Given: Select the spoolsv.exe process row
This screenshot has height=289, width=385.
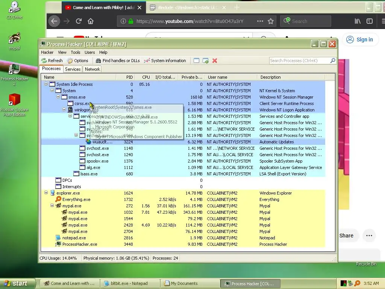Looking at the screenshot, I should pyautogui.click(x=183, y=161).
